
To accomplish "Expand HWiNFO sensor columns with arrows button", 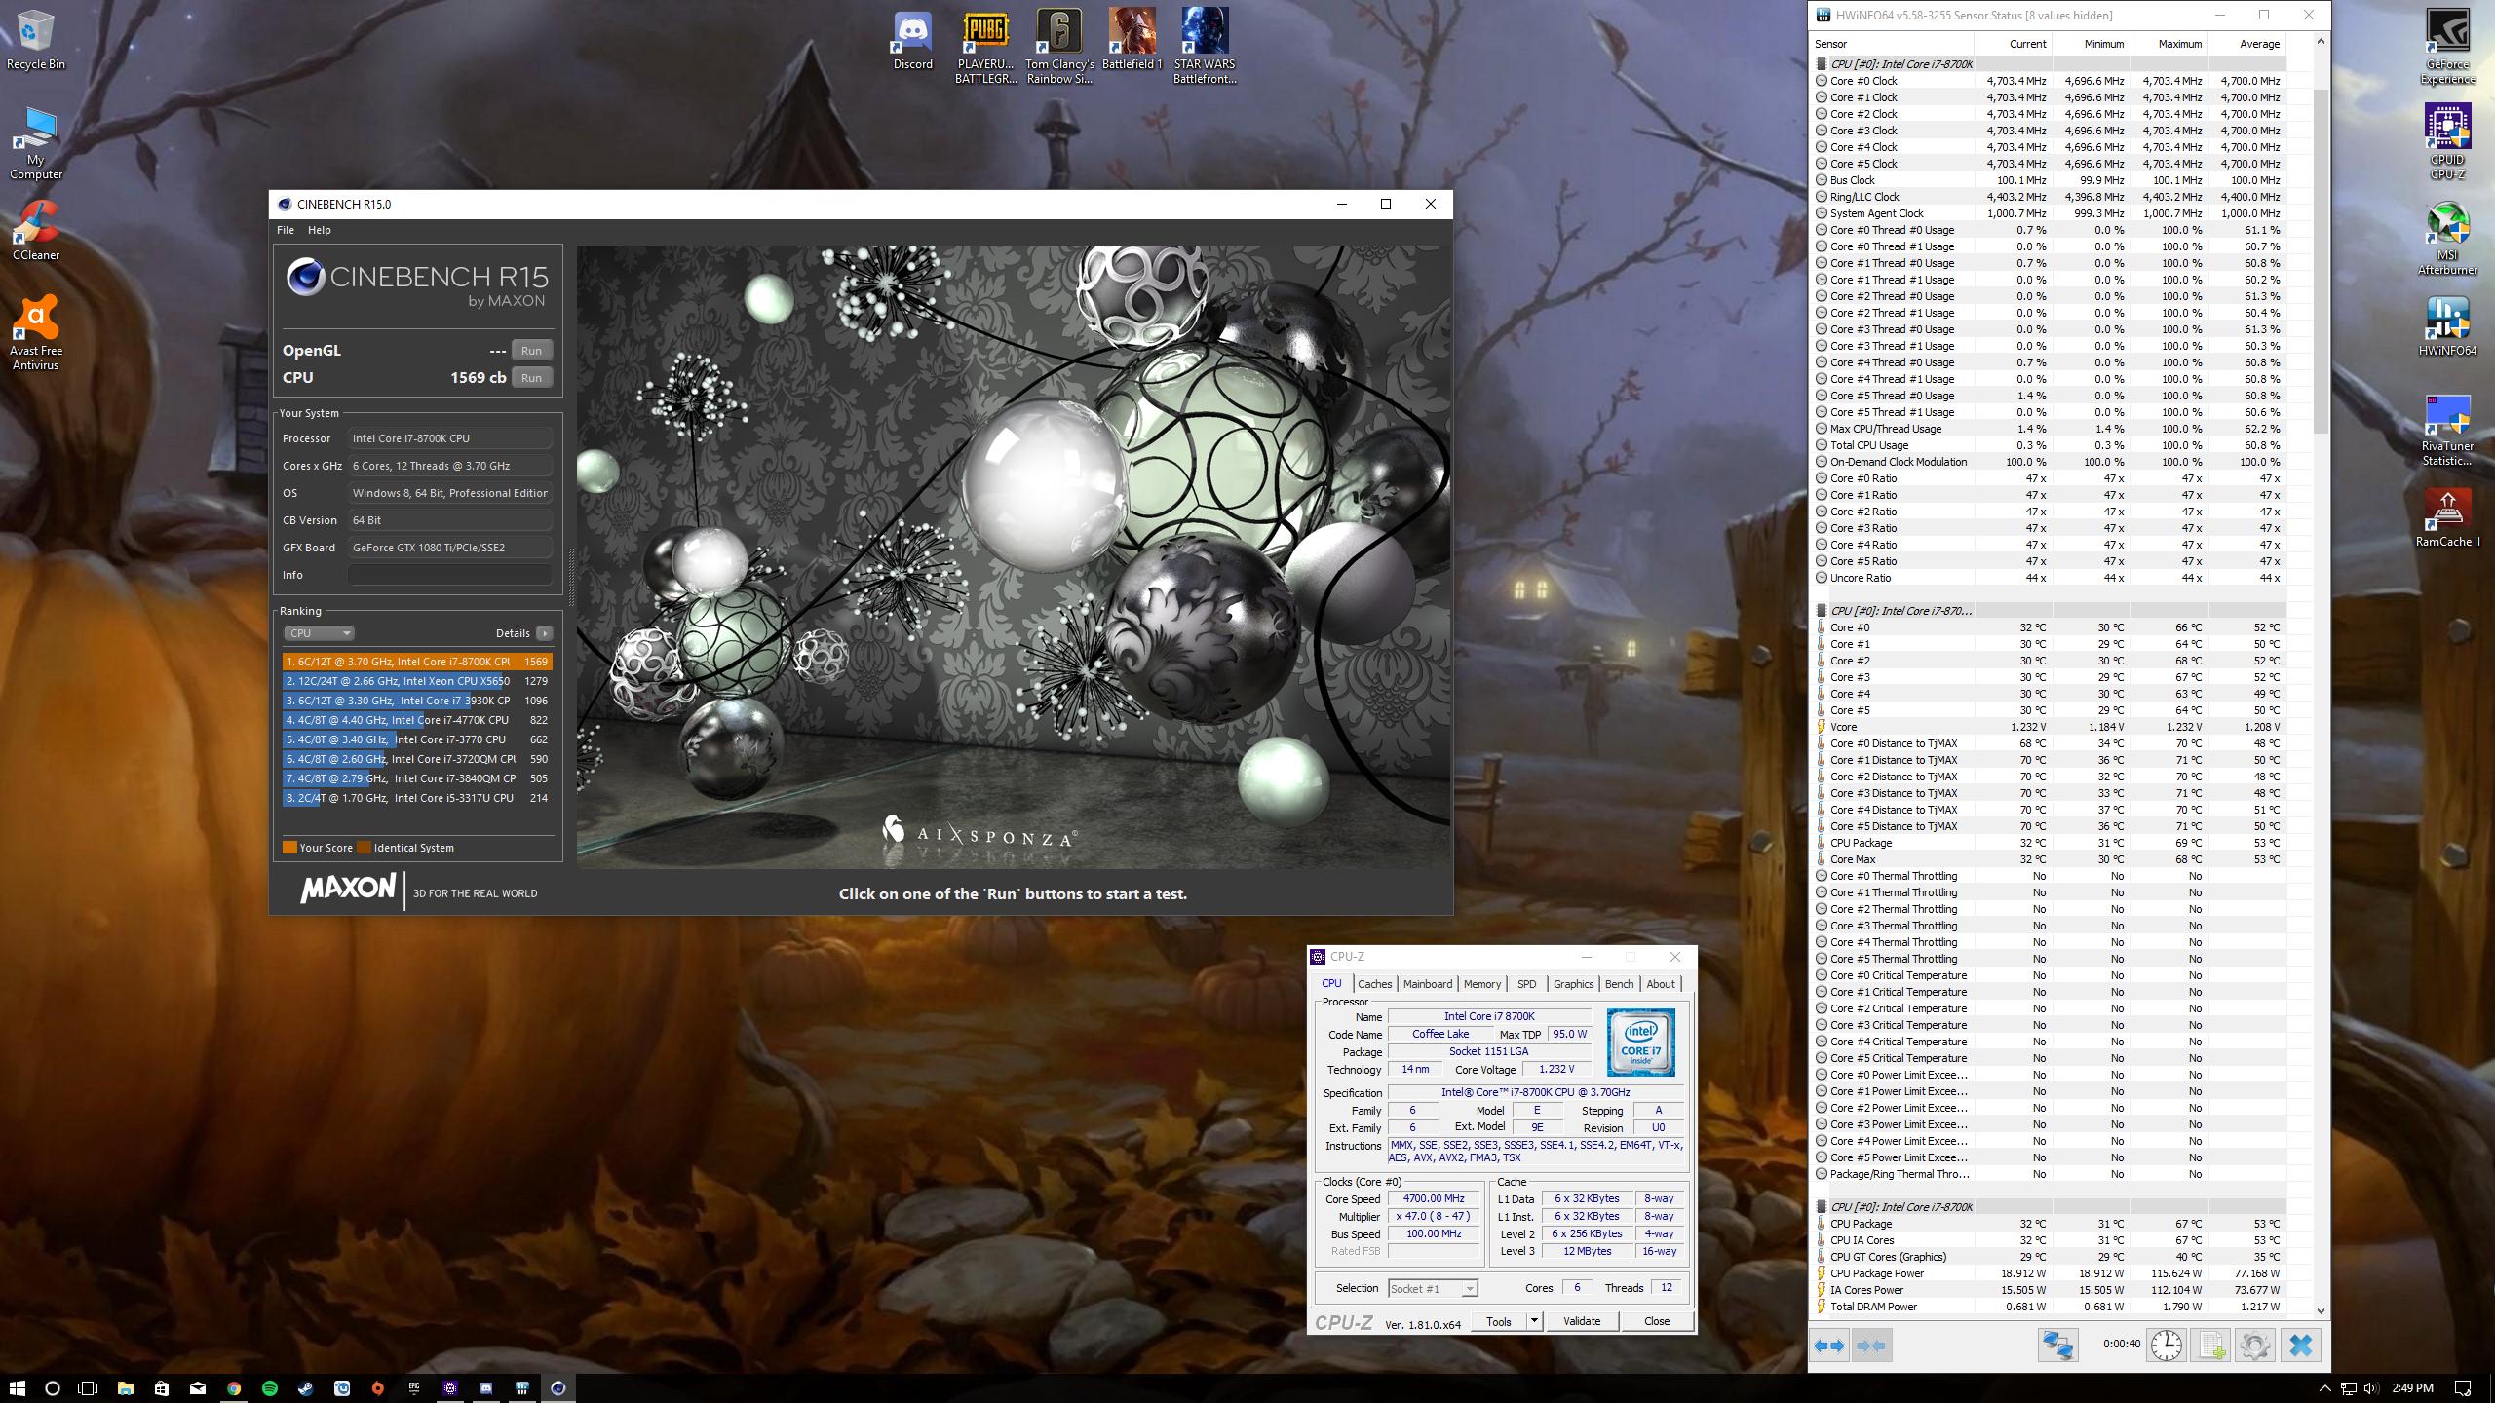I will coord(1829,1346).
